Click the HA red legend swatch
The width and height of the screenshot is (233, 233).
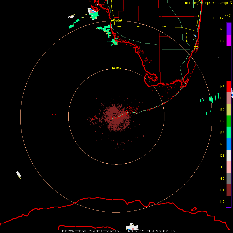pos(229,86)
